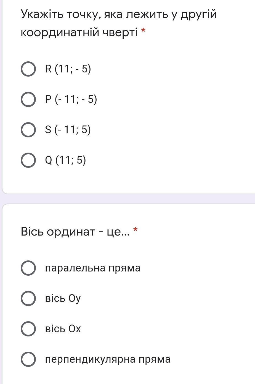Select the radio button for R (11; -5)

(x=28, y=69)
